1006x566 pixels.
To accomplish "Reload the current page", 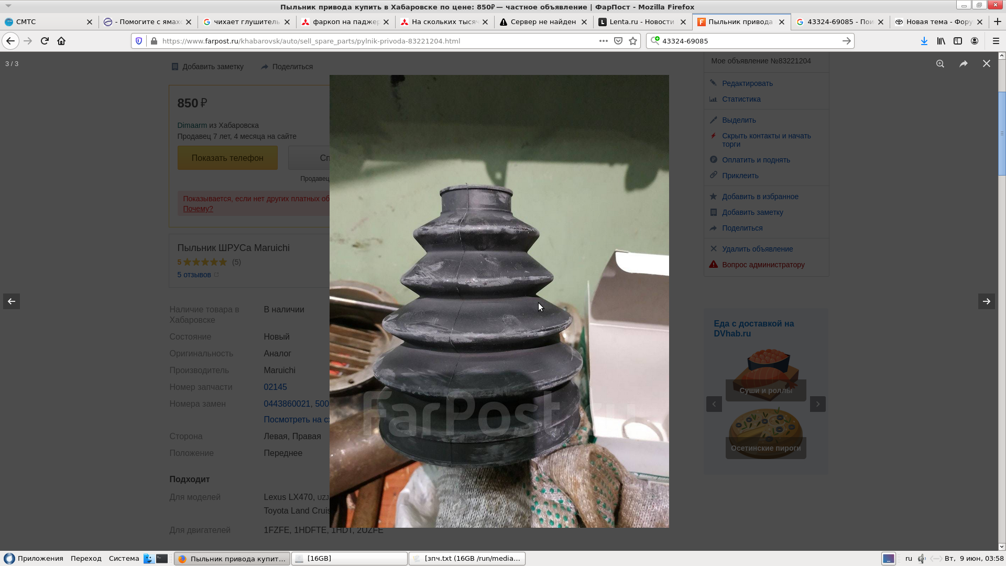I will click(x=45, y=41).
